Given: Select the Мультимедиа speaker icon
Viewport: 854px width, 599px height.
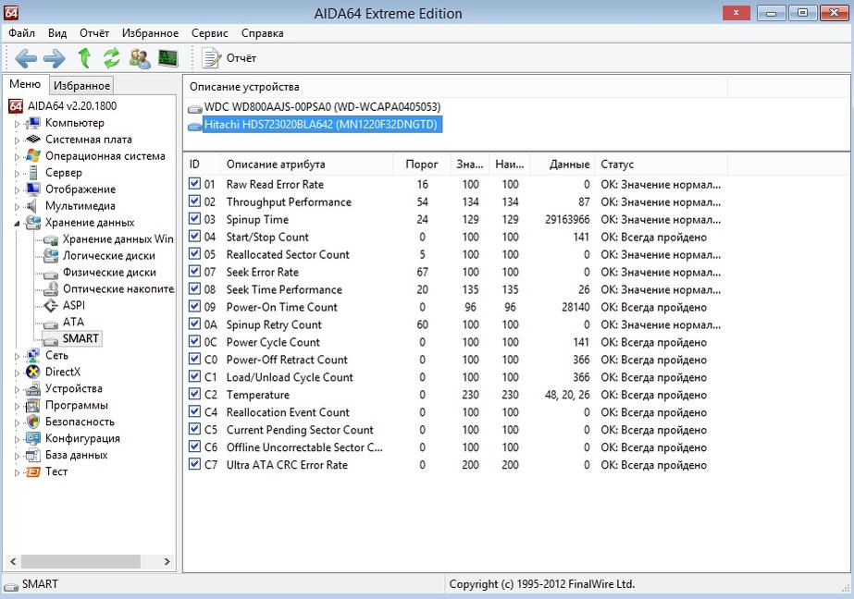Looking at the screenshot, I should 32,205.
